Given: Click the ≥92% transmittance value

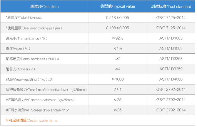Looking at the screenshot, I should click(118, 38).
